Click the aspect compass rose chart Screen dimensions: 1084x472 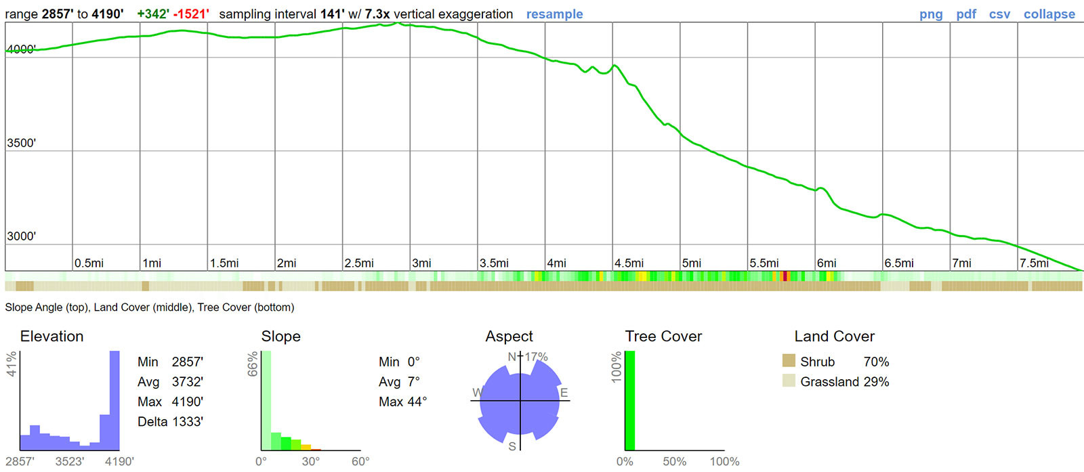coord(520,400)
